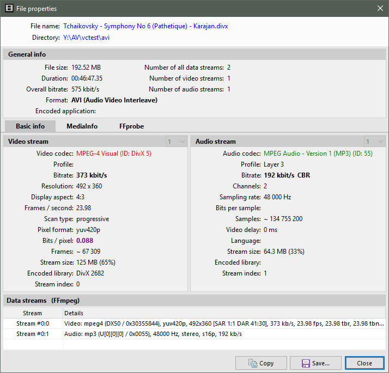389x373 pixels.
Task: Click the frames count ~ 67 309
Action: point(88,252)
